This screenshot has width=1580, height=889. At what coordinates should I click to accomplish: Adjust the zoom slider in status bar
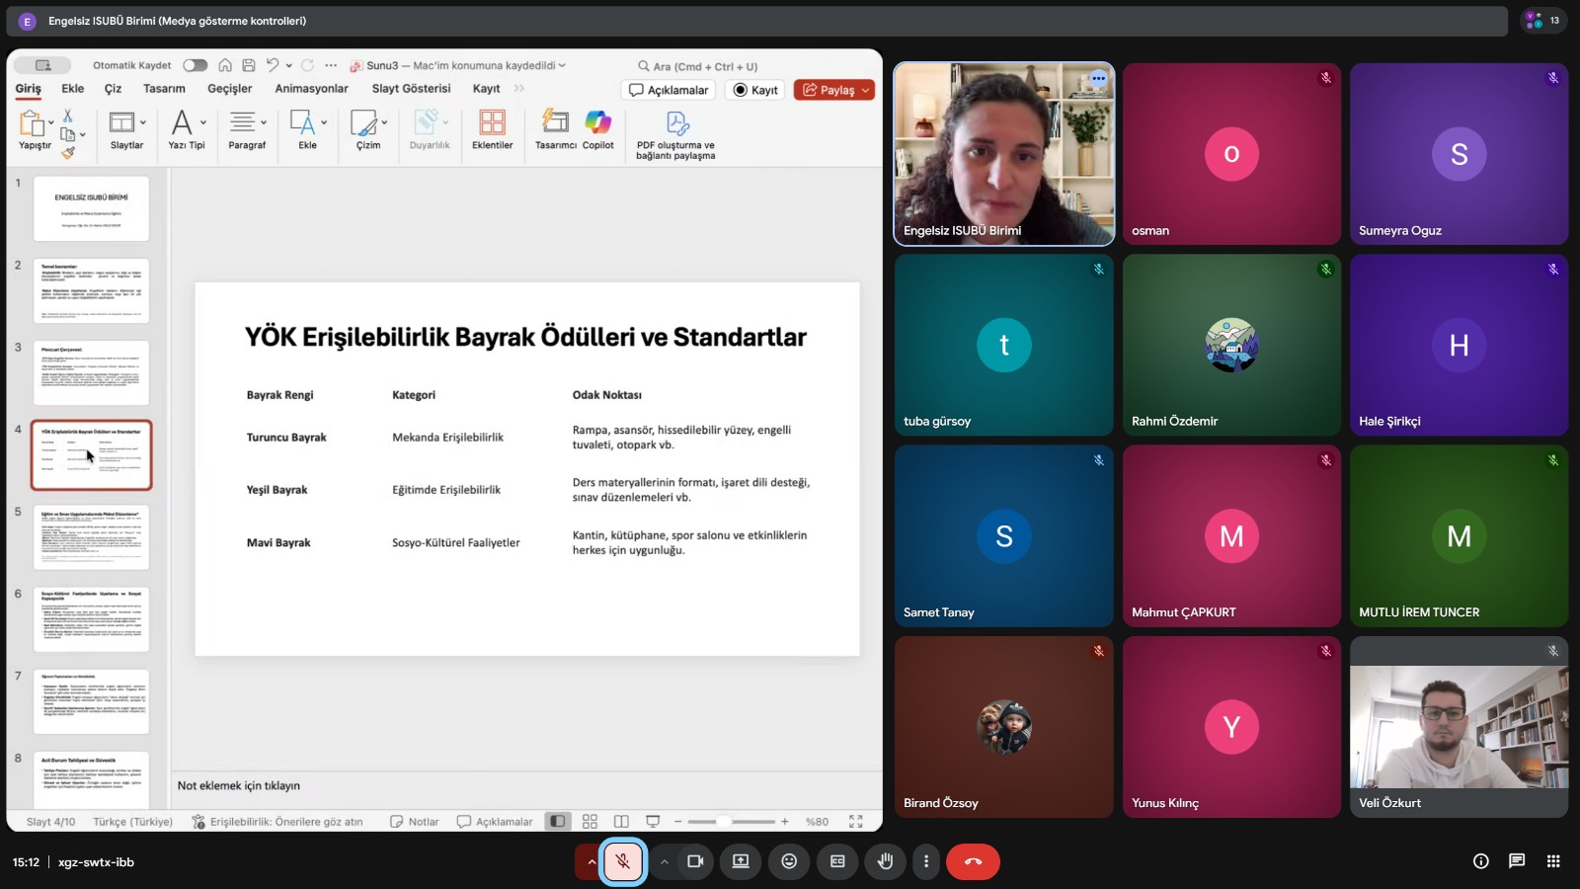pyautogui.click(x=724, y=822)
